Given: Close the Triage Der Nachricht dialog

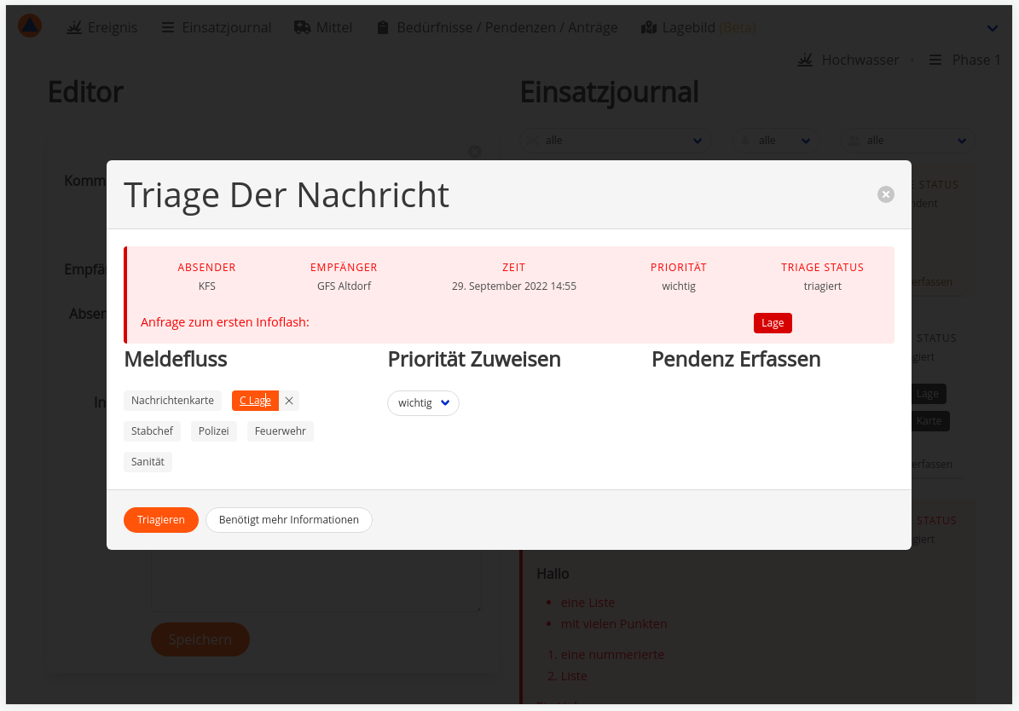Looking at the screenshot, I should pos(886,194).
